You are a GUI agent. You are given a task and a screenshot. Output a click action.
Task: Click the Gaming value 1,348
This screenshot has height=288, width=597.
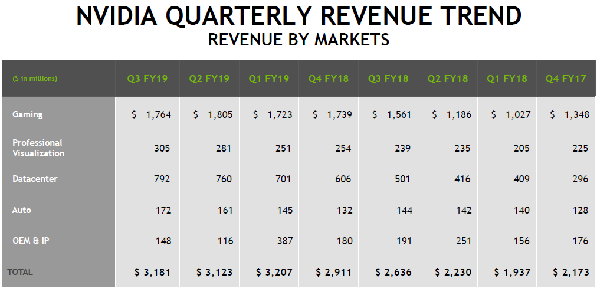577,114
